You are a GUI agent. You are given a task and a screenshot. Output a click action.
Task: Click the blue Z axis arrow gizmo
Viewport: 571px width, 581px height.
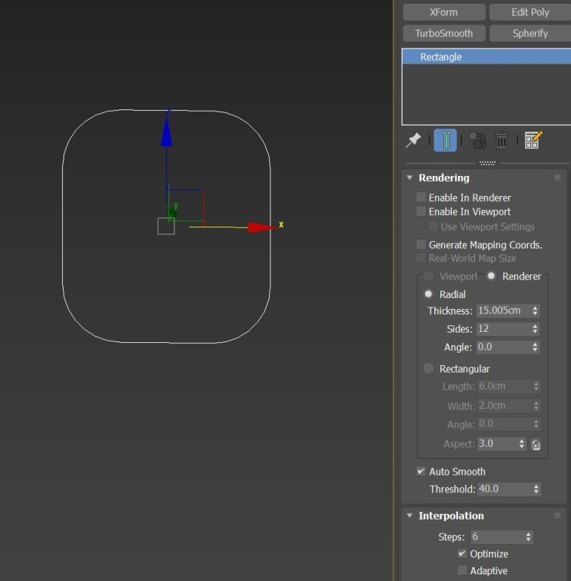click(167, 132)
